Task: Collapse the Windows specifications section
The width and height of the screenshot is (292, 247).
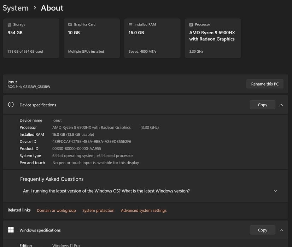Action: point(281,230)
